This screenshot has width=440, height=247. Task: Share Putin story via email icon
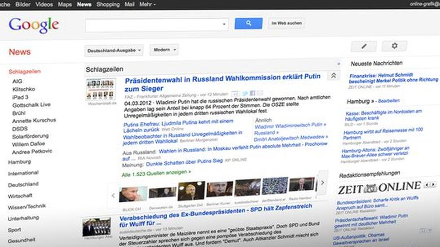click(260, 93)
